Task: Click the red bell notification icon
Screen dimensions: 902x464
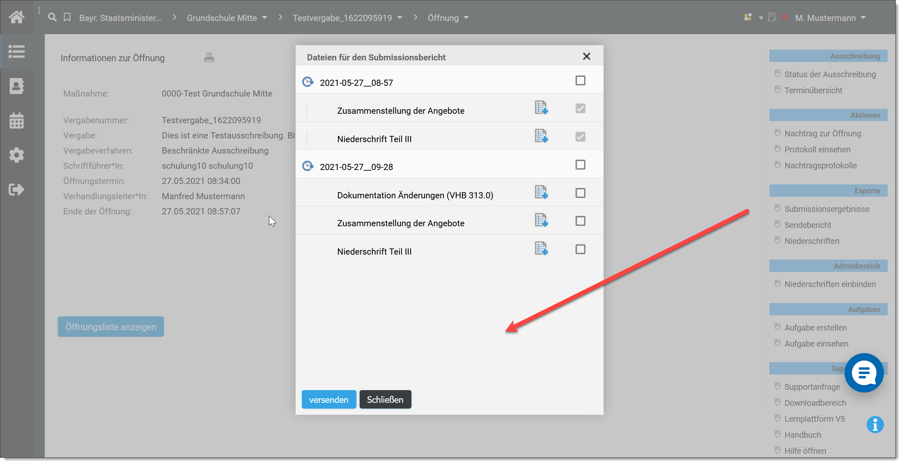Action: [785, 17]
